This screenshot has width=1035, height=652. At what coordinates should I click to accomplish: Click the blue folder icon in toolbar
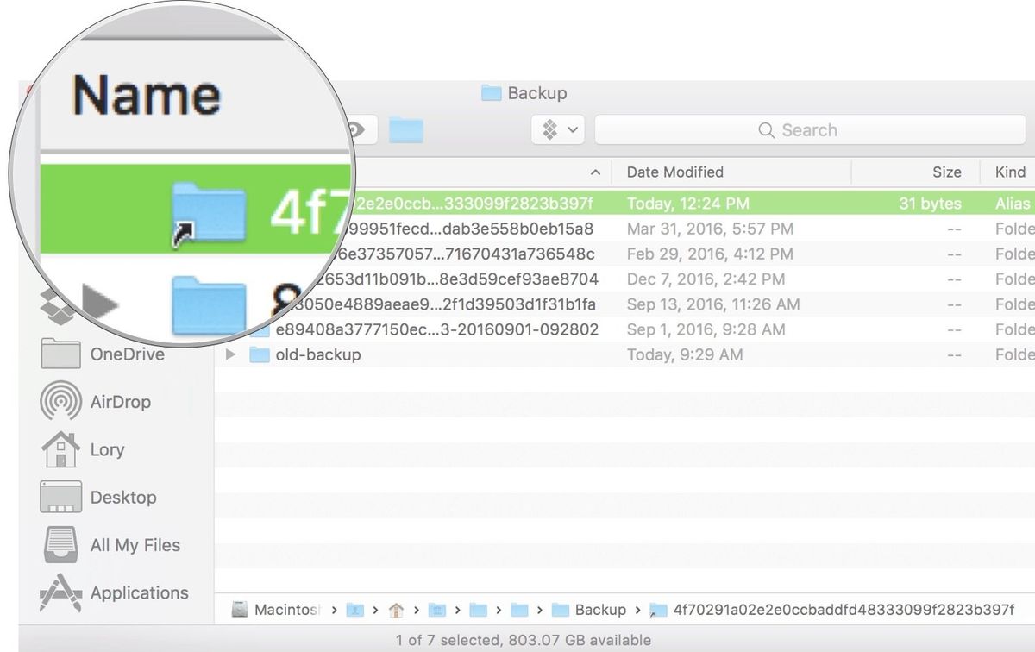pos(405,129)
